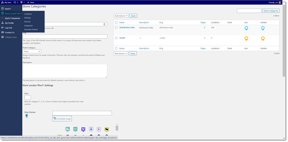Open Locations from the submenu
This screenshot has width=288, height=142.
[28, 14]
